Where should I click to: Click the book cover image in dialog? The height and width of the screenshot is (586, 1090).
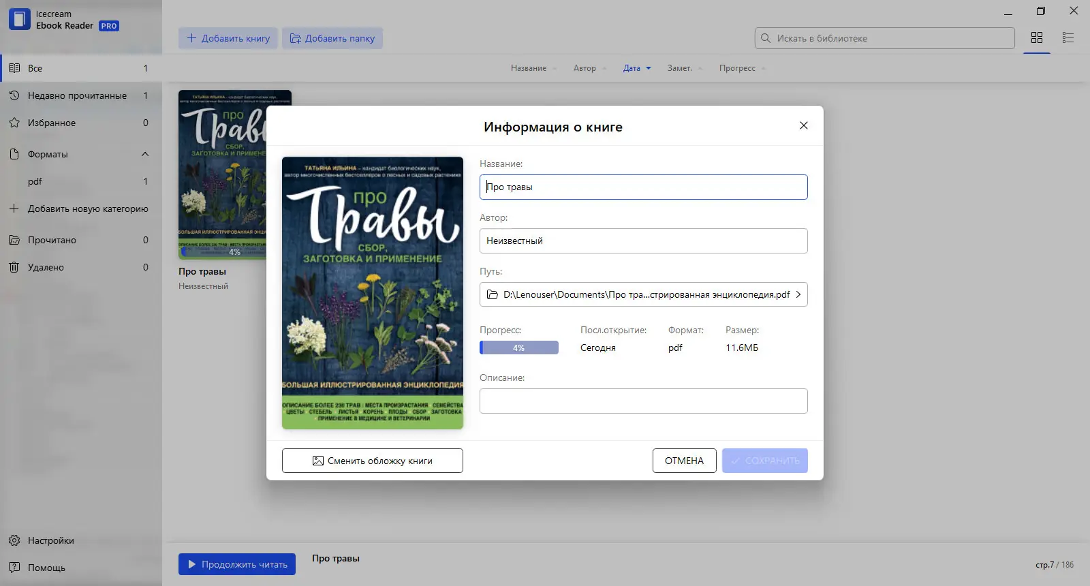click(373, 293)
